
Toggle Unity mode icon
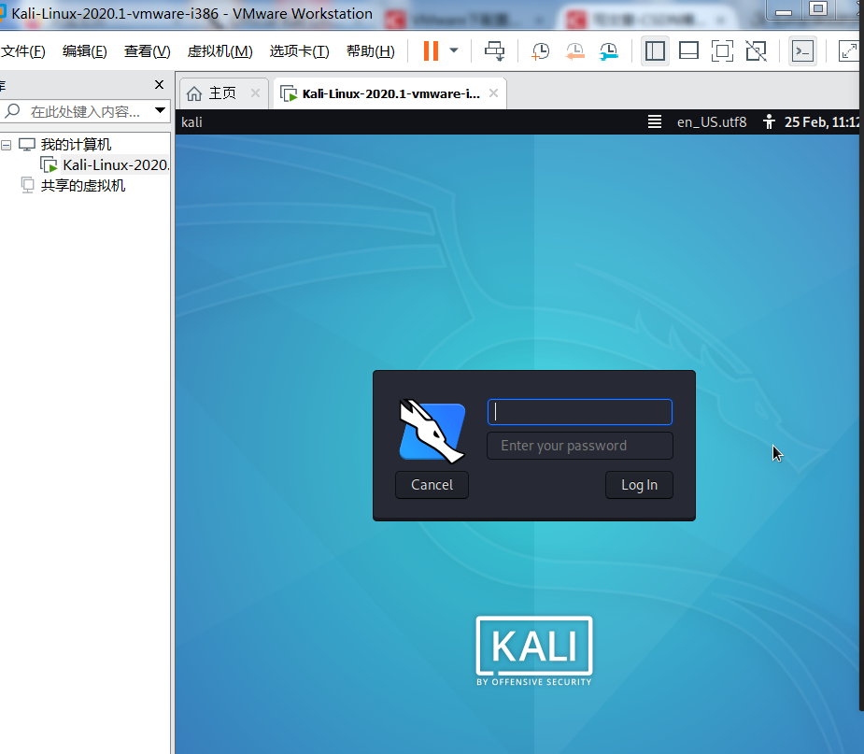point(757,51)
